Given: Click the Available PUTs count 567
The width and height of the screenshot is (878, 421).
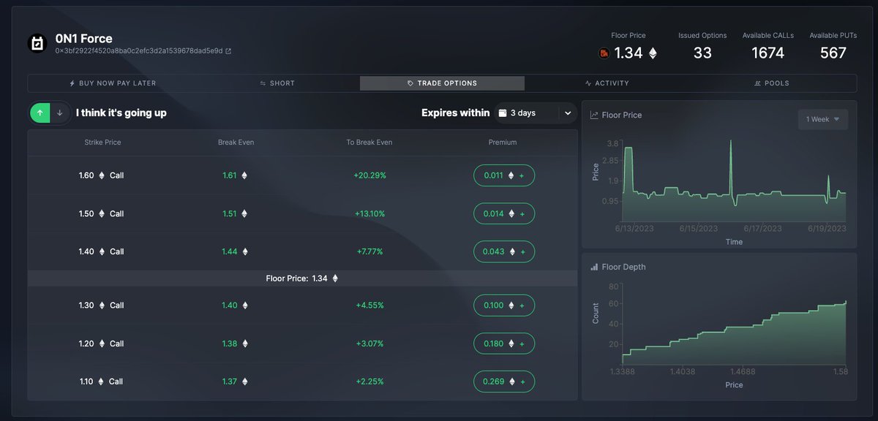Looking at the screenshot, I should (x=833, y=53).
